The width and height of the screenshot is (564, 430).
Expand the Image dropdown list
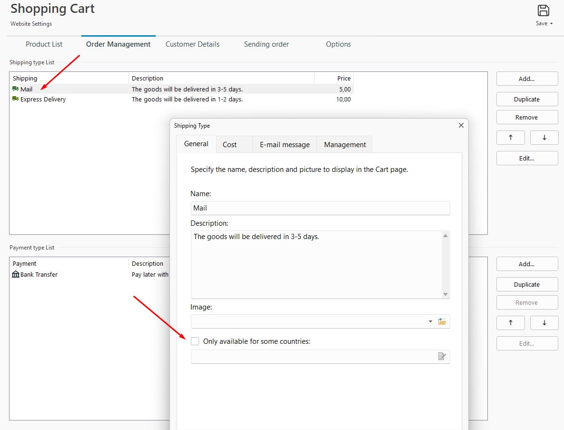[x=430, y=321]
